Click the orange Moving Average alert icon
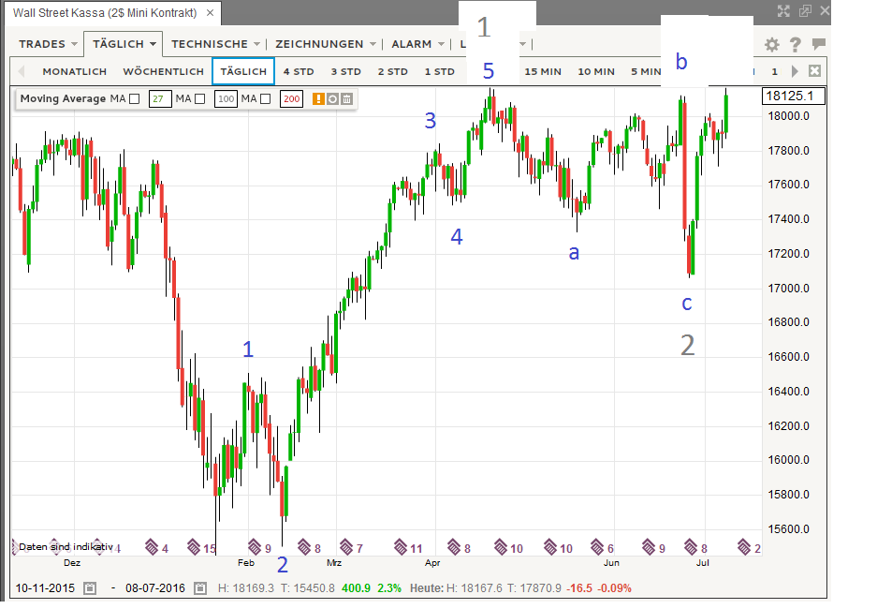Viewport: 877px width, 609px height. tap(318, 98)
